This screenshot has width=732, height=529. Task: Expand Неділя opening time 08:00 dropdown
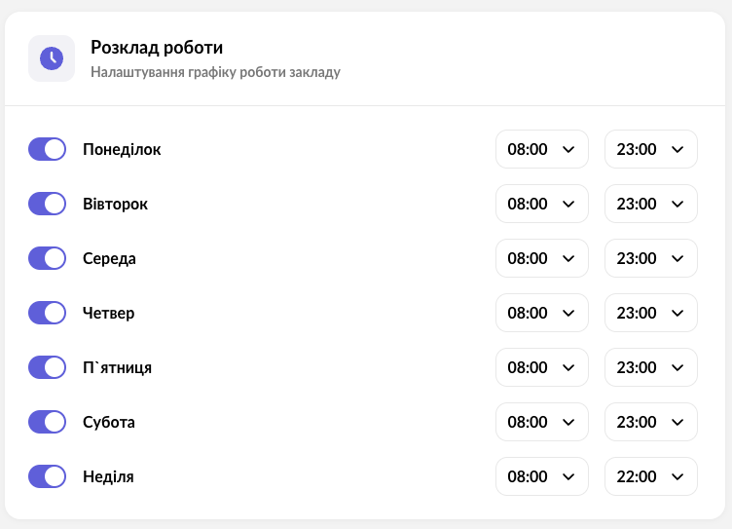click(541, 477)
